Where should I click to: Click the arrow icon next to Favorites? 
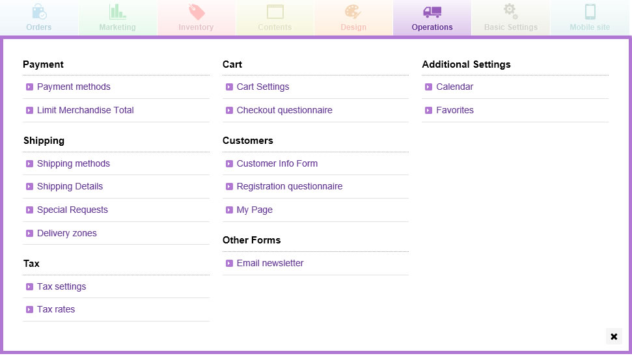429,111
